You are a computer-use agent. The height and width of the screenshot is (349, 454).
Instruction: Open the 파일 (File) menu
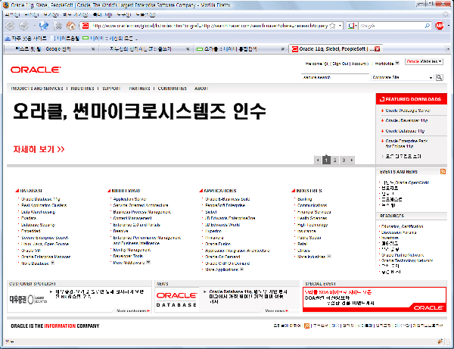(x=12, y=14)
